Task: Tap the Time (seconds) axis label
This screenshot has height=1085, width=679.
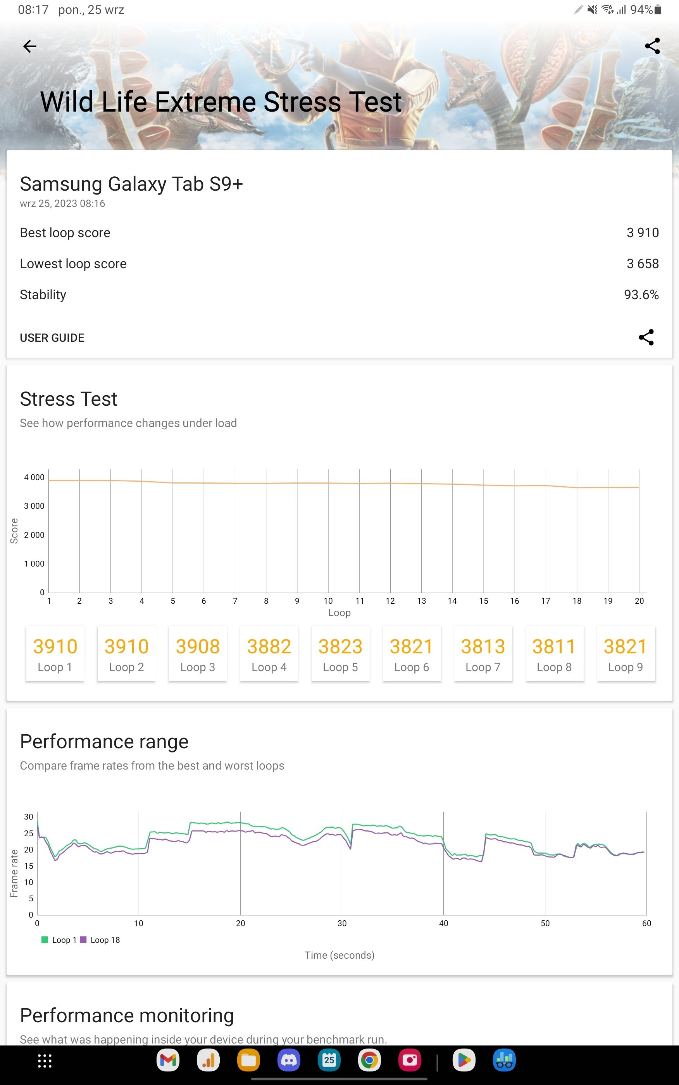Action: (339, 955)
